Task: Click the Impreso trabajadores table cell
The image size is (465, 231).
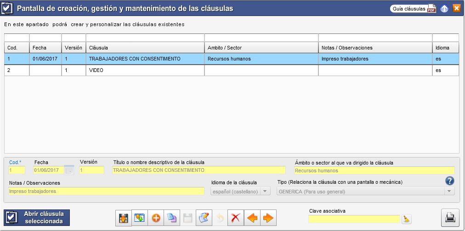Action: pyautogui.click(x=375, y=59)
